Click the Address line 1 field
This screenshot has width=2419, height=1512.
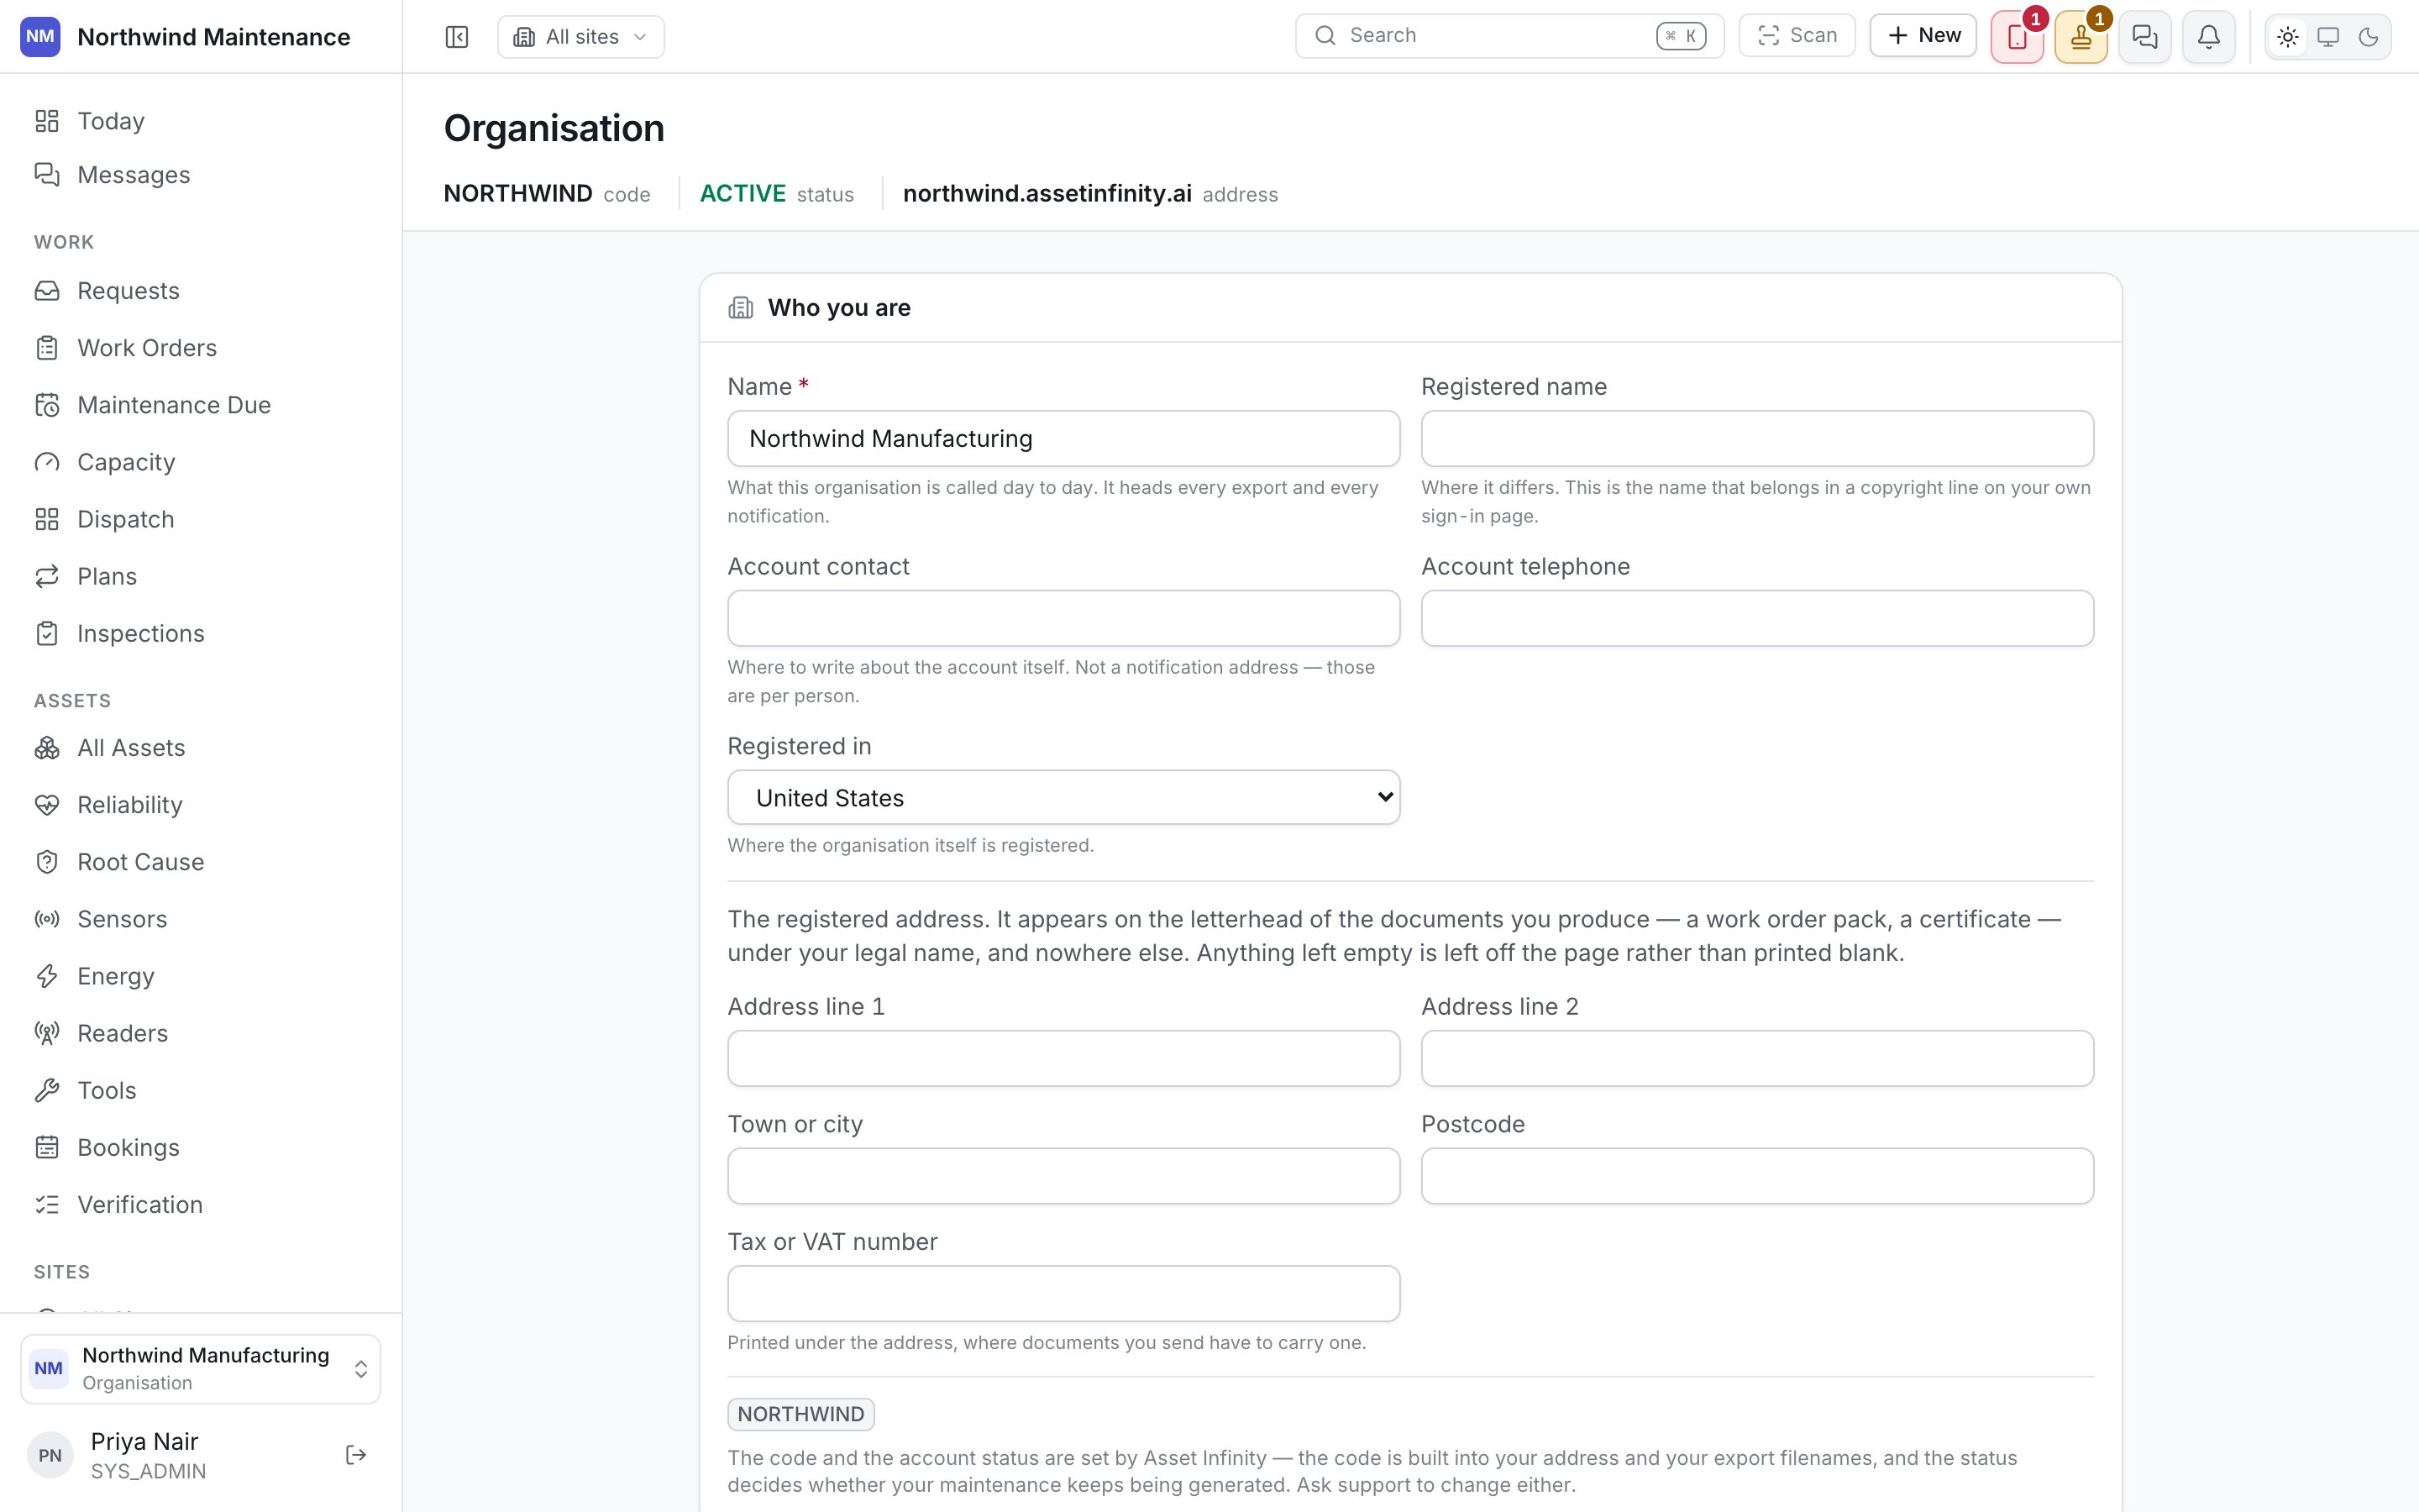pos(1063,1058)
